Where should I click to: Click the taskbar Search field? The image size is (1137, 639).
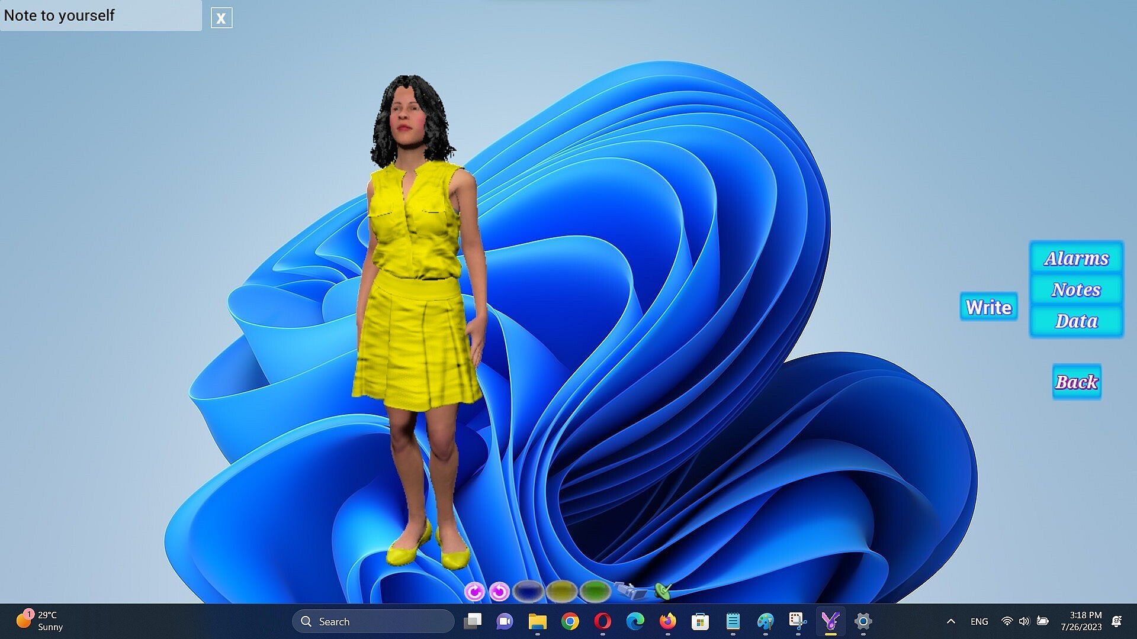click(373, 621)
